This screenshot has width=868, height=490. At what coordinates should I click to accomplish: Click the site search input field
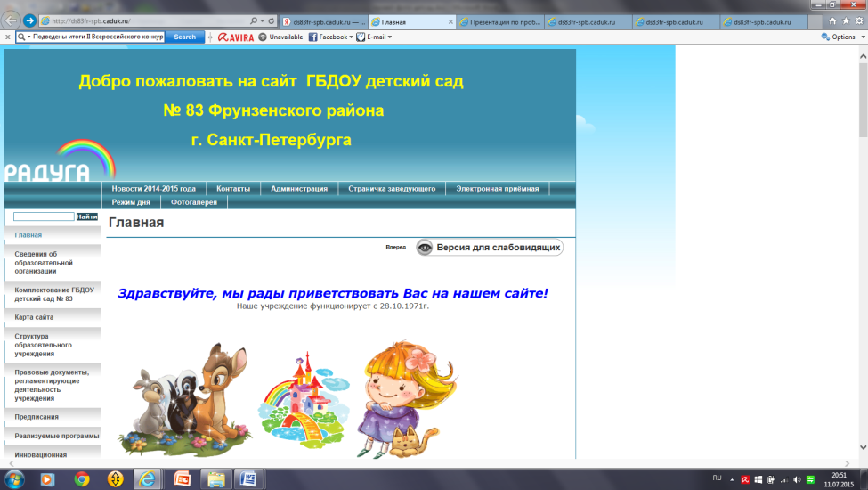[x=44, y=216]
